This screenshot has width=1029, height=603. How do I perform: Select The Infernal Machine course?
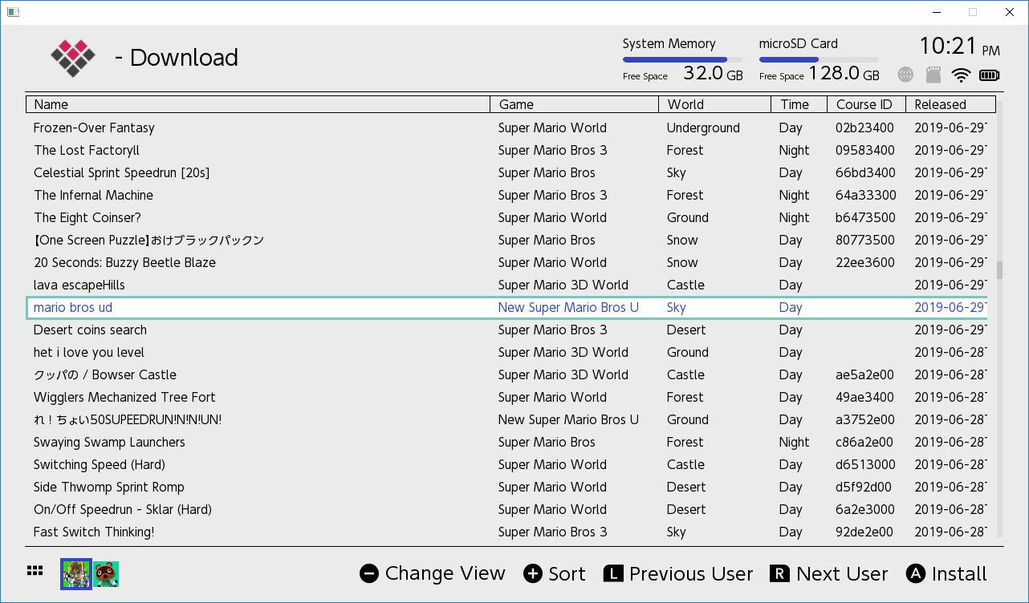click(x=506, y=195)
